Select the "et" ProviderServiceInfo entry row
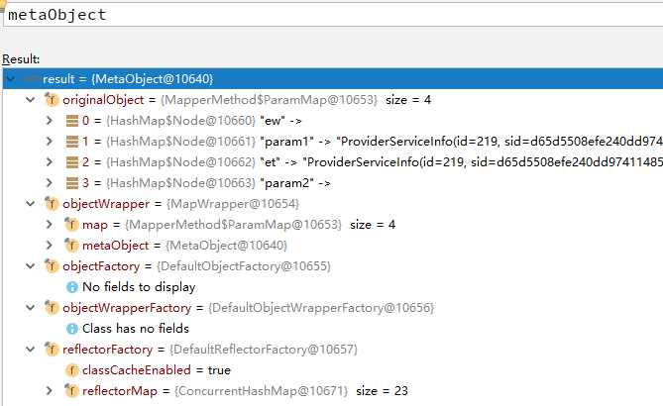The image size is (663, 406). pyautogui.click(x=297, y=161)
